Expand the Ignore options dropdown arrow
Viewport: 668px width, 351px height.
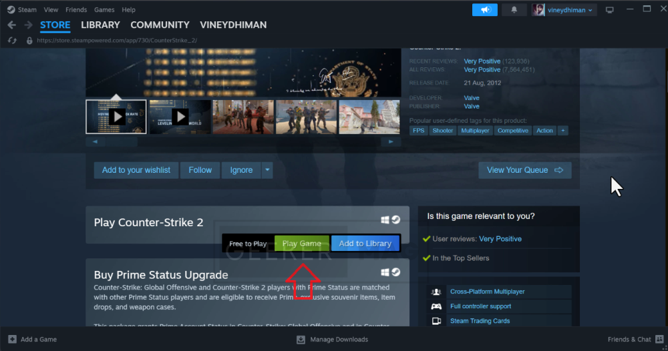pos(267,170)
